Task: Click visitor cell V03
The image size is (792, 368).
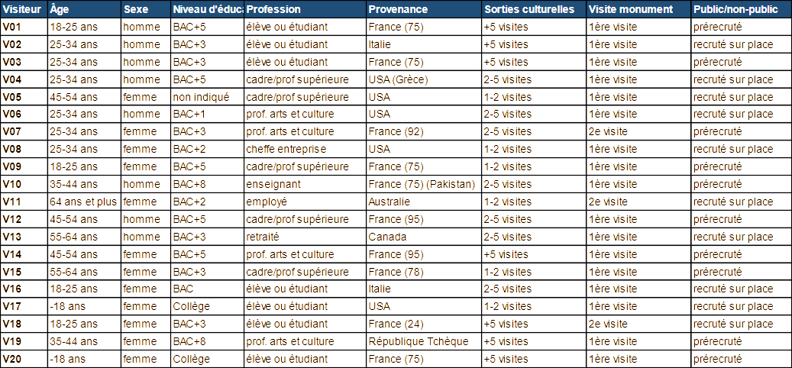Action: tap(24, 62)
